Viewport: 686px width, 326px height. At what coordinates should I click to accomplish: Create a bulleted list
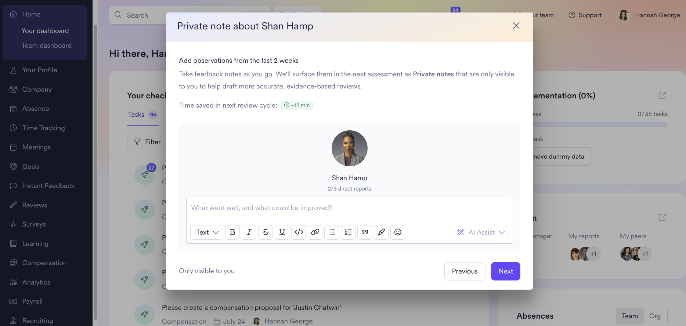[x=332, y=232]
